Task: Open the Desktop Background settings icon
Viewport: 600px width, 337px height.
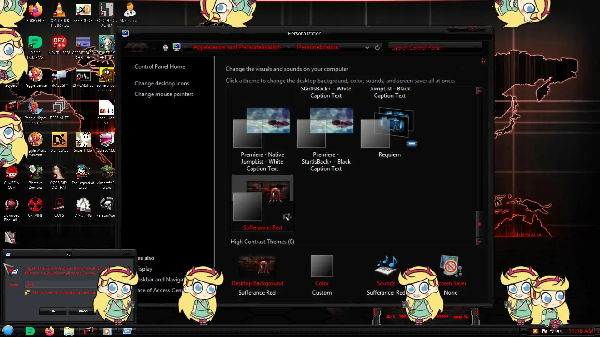Action: click(x=257, y=266)
